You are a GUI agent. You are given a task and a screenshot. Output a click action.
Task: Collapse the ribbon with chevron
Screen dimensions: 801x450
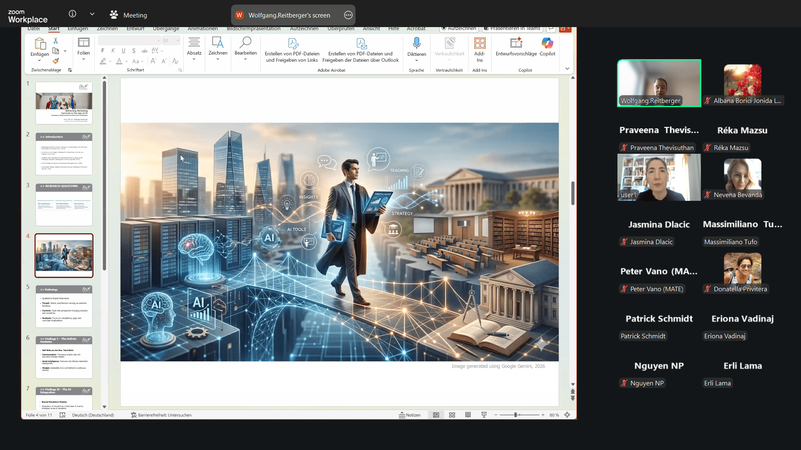567,69
